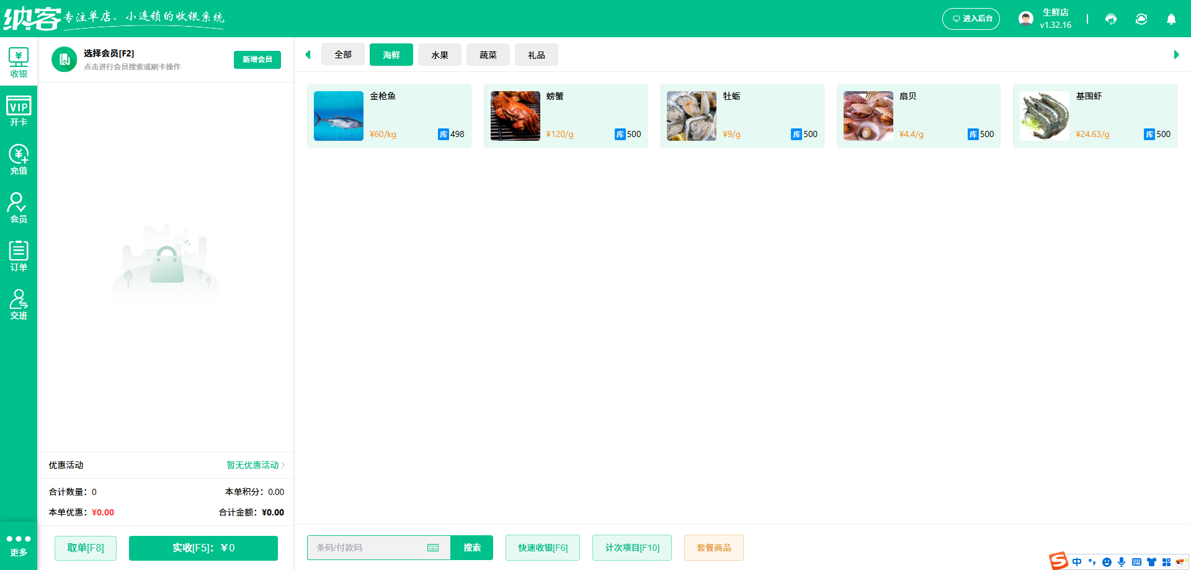This screenshot has width=1191, height=570.
Task: Click the 进入后台 button
Action: (971, 19)
